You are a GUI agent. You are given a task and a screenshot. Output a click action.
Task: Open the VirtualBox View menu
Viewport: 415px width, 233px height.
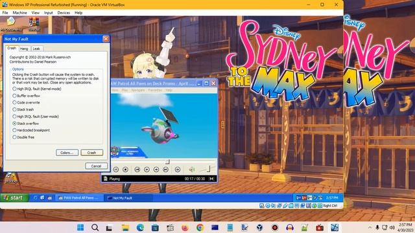coord(36,13)
